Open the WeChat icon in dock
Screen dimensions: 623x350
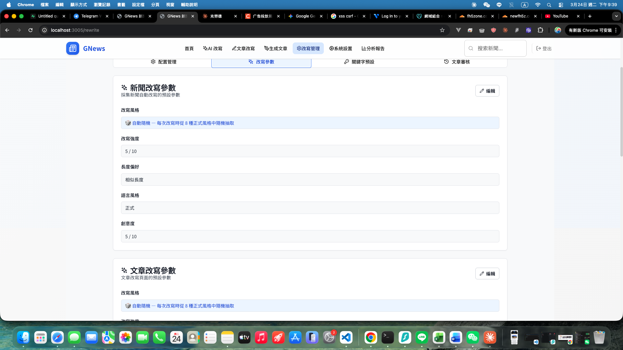pyautogui.click(x=473, y=338)
